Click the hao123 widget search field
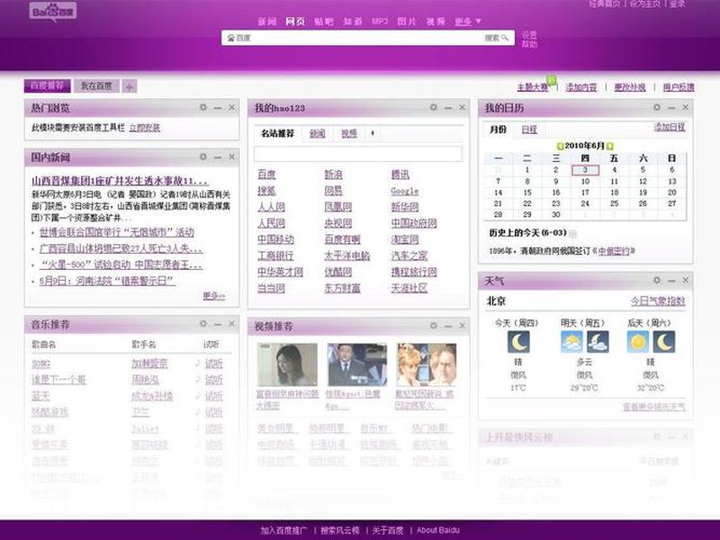Image resolution: width=720 pixels, height=540 pixels. pos(358,154)
